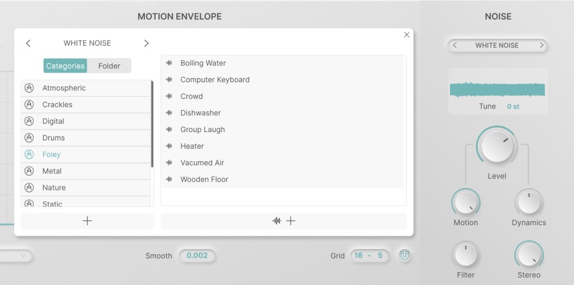574x285 pixels.
Task: Click the Tune semitone value
Action: tap(513, 106)
